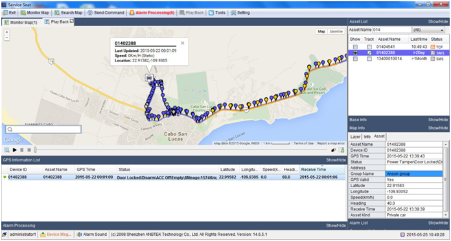
Task: Click the playback search magnifier icon
Action: tap(6, 150)
